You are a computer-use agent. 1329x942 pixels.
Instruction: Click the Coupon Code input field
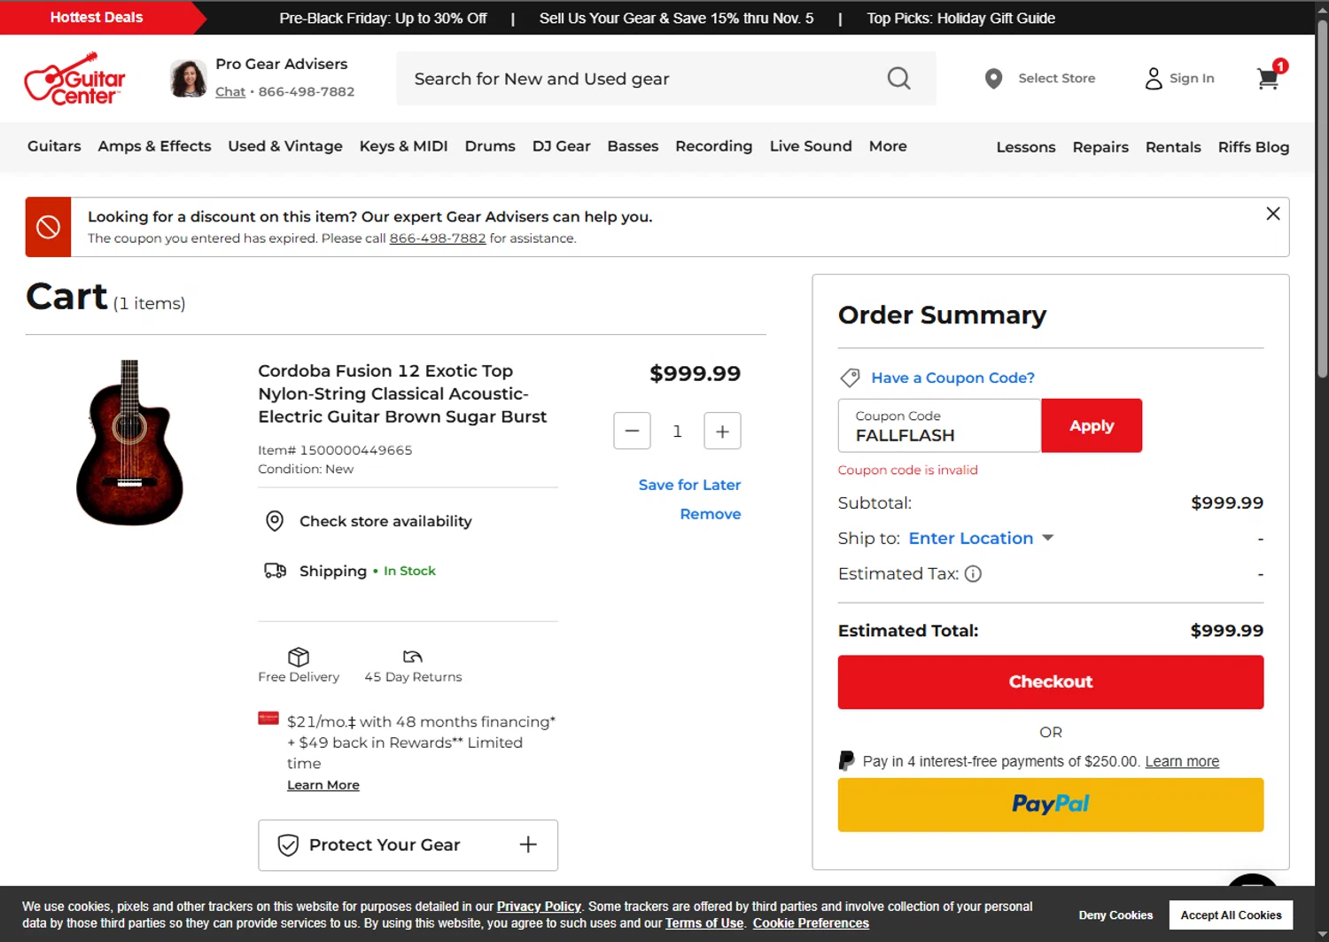click(x=939, y=426)
